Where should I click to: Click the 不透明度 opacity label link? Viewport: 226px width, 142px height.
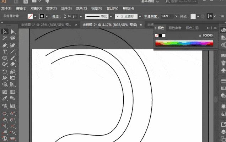152,17
